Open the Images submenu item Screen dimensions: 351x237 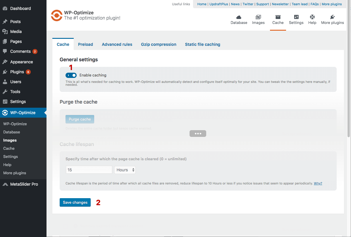pyautogui.click(x=10, y=140)
